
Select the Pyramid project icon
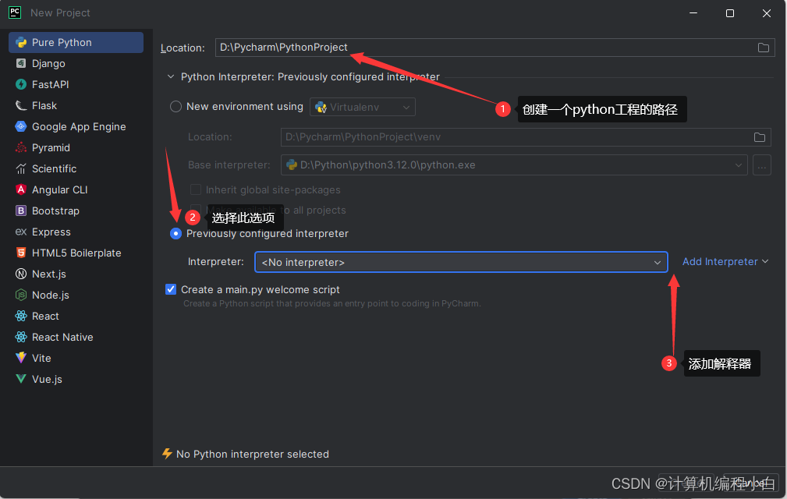coord(20,147)
